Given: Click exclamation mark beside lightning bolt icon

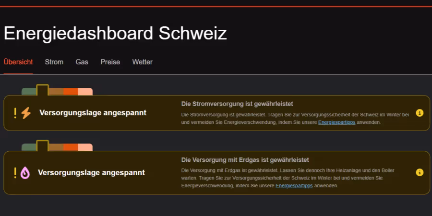Looking at the screenshot, I should 15,113.
